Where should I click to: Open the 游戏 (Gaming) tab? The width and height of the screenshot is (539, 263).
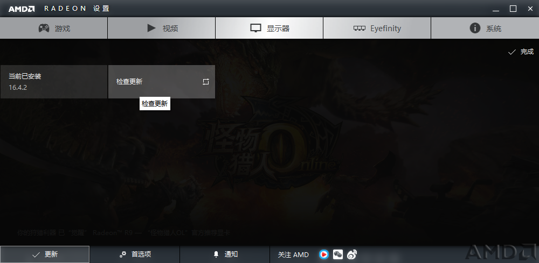(53, 28)
